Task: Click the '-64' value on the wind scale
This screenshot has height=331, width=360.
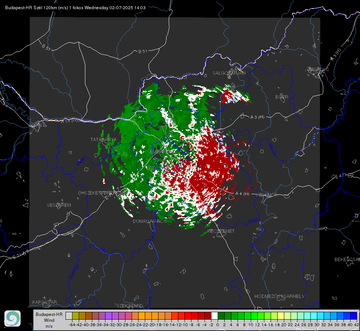Action: [72, 325]
